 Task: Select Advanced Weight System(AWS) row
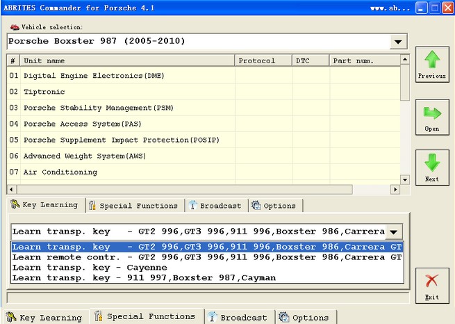coord(203,156)
